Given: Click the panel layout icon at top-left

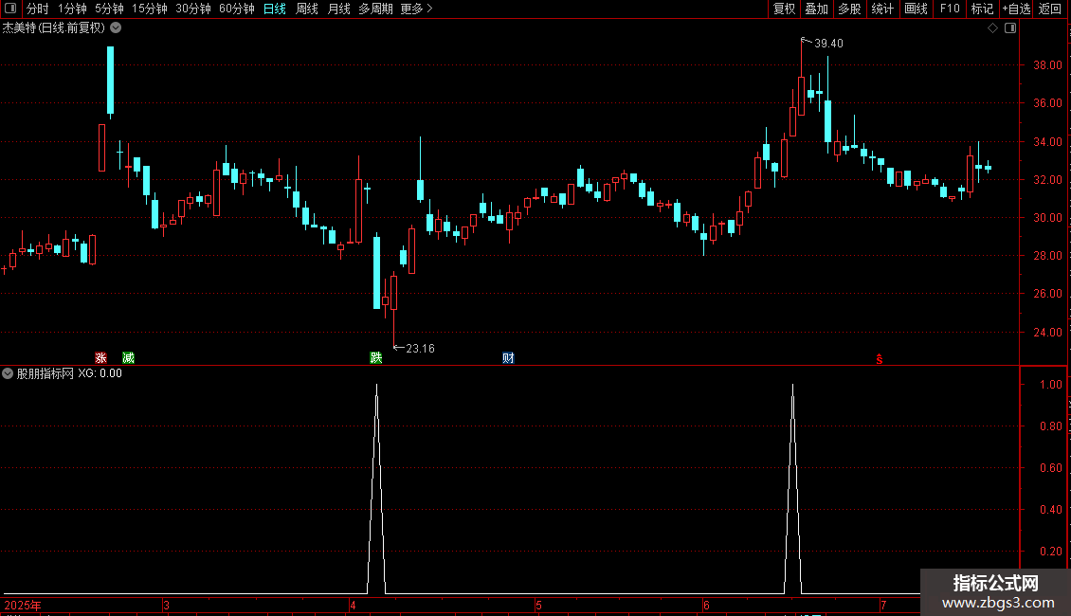Looking at the screenshot, I should coord(10,9).
